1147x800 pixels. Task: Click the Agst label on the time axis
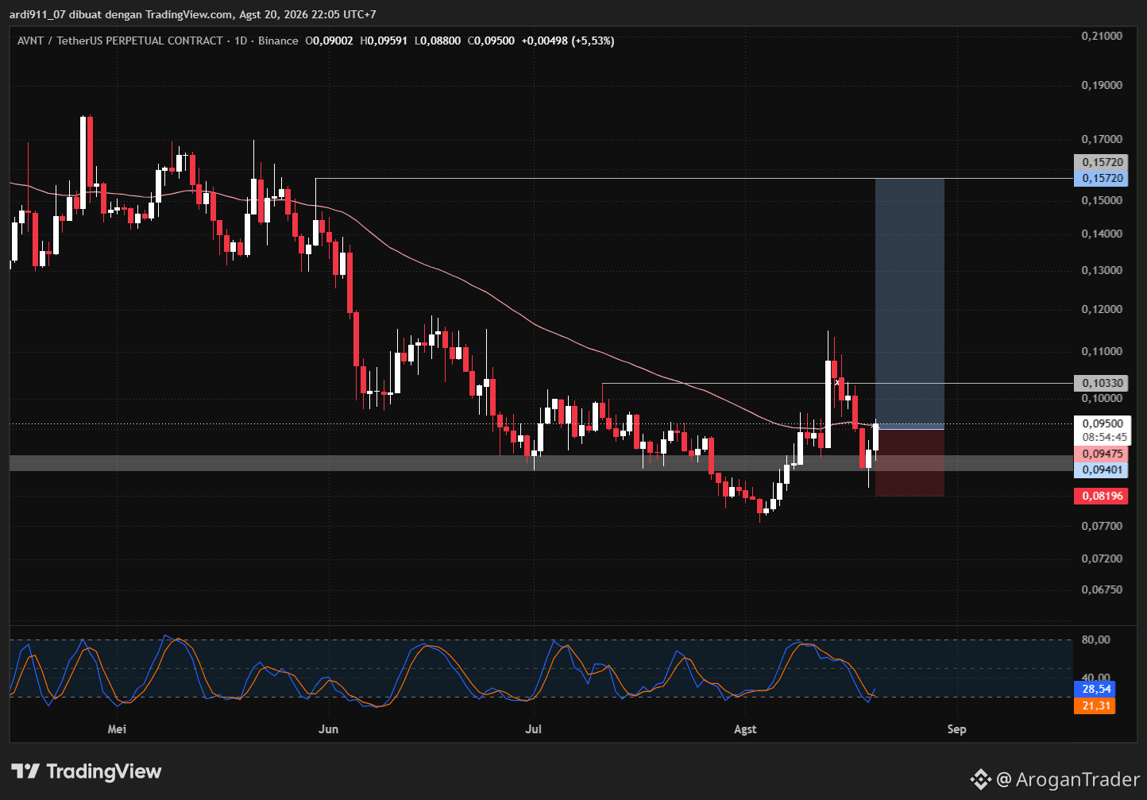(745, 729)
